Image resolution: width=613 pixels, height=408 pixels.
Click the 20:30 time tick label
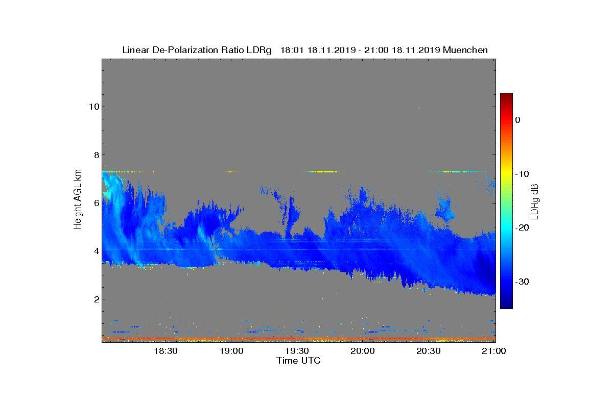(429, 351)
